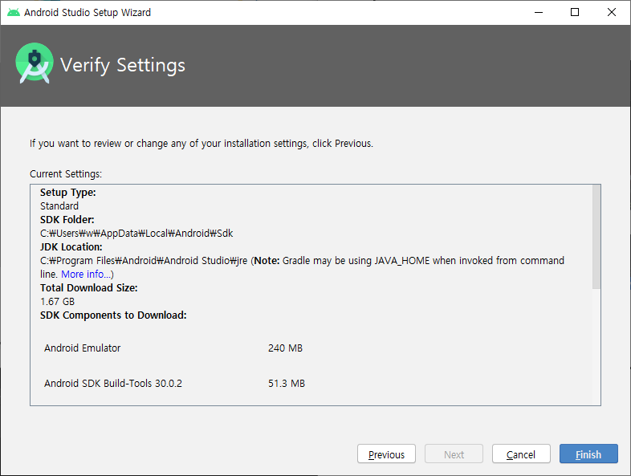Click the settings list vertical scrollbar thumb
Viewport: 631px width, 476px height.
tap(596, 237)
